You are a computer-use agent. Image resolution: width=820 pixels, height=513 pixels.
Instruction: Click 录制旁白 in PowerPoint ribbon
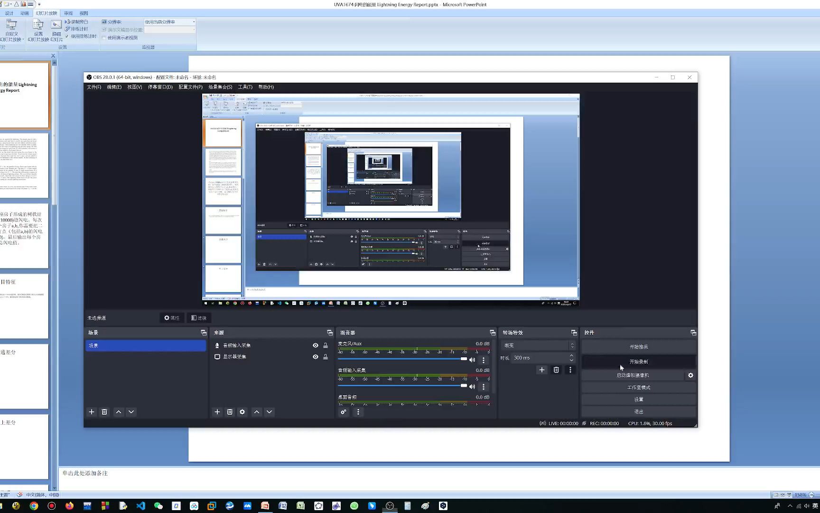[x=77, y=22]
